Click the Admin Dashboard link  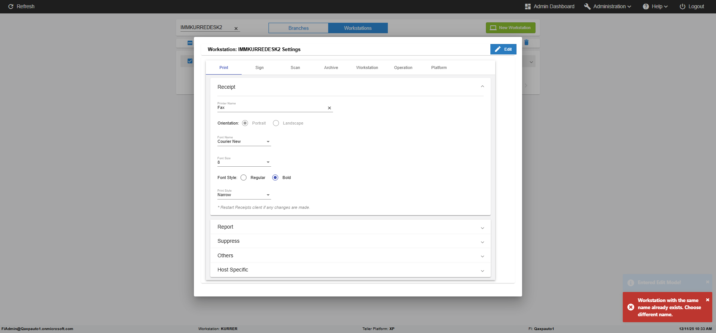point(550,6)
